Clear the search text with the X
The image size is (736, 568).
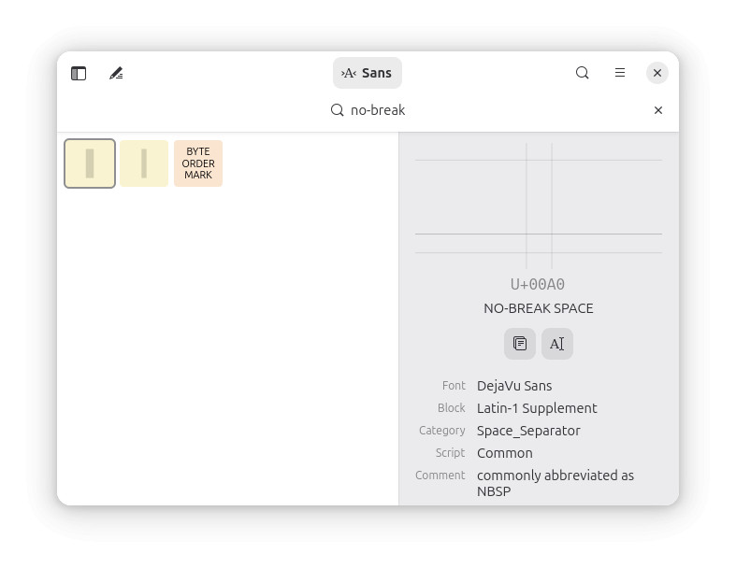pyautogui.click(x=658, y=110)
